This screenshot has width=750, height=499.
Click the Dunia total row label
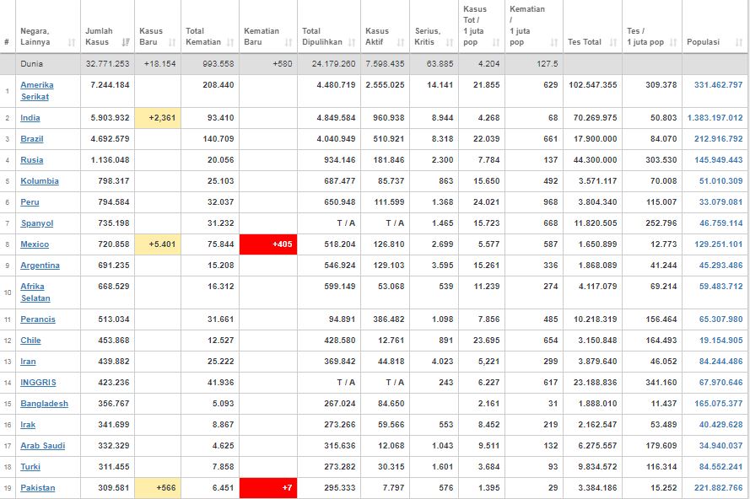[x=31, y=63]
